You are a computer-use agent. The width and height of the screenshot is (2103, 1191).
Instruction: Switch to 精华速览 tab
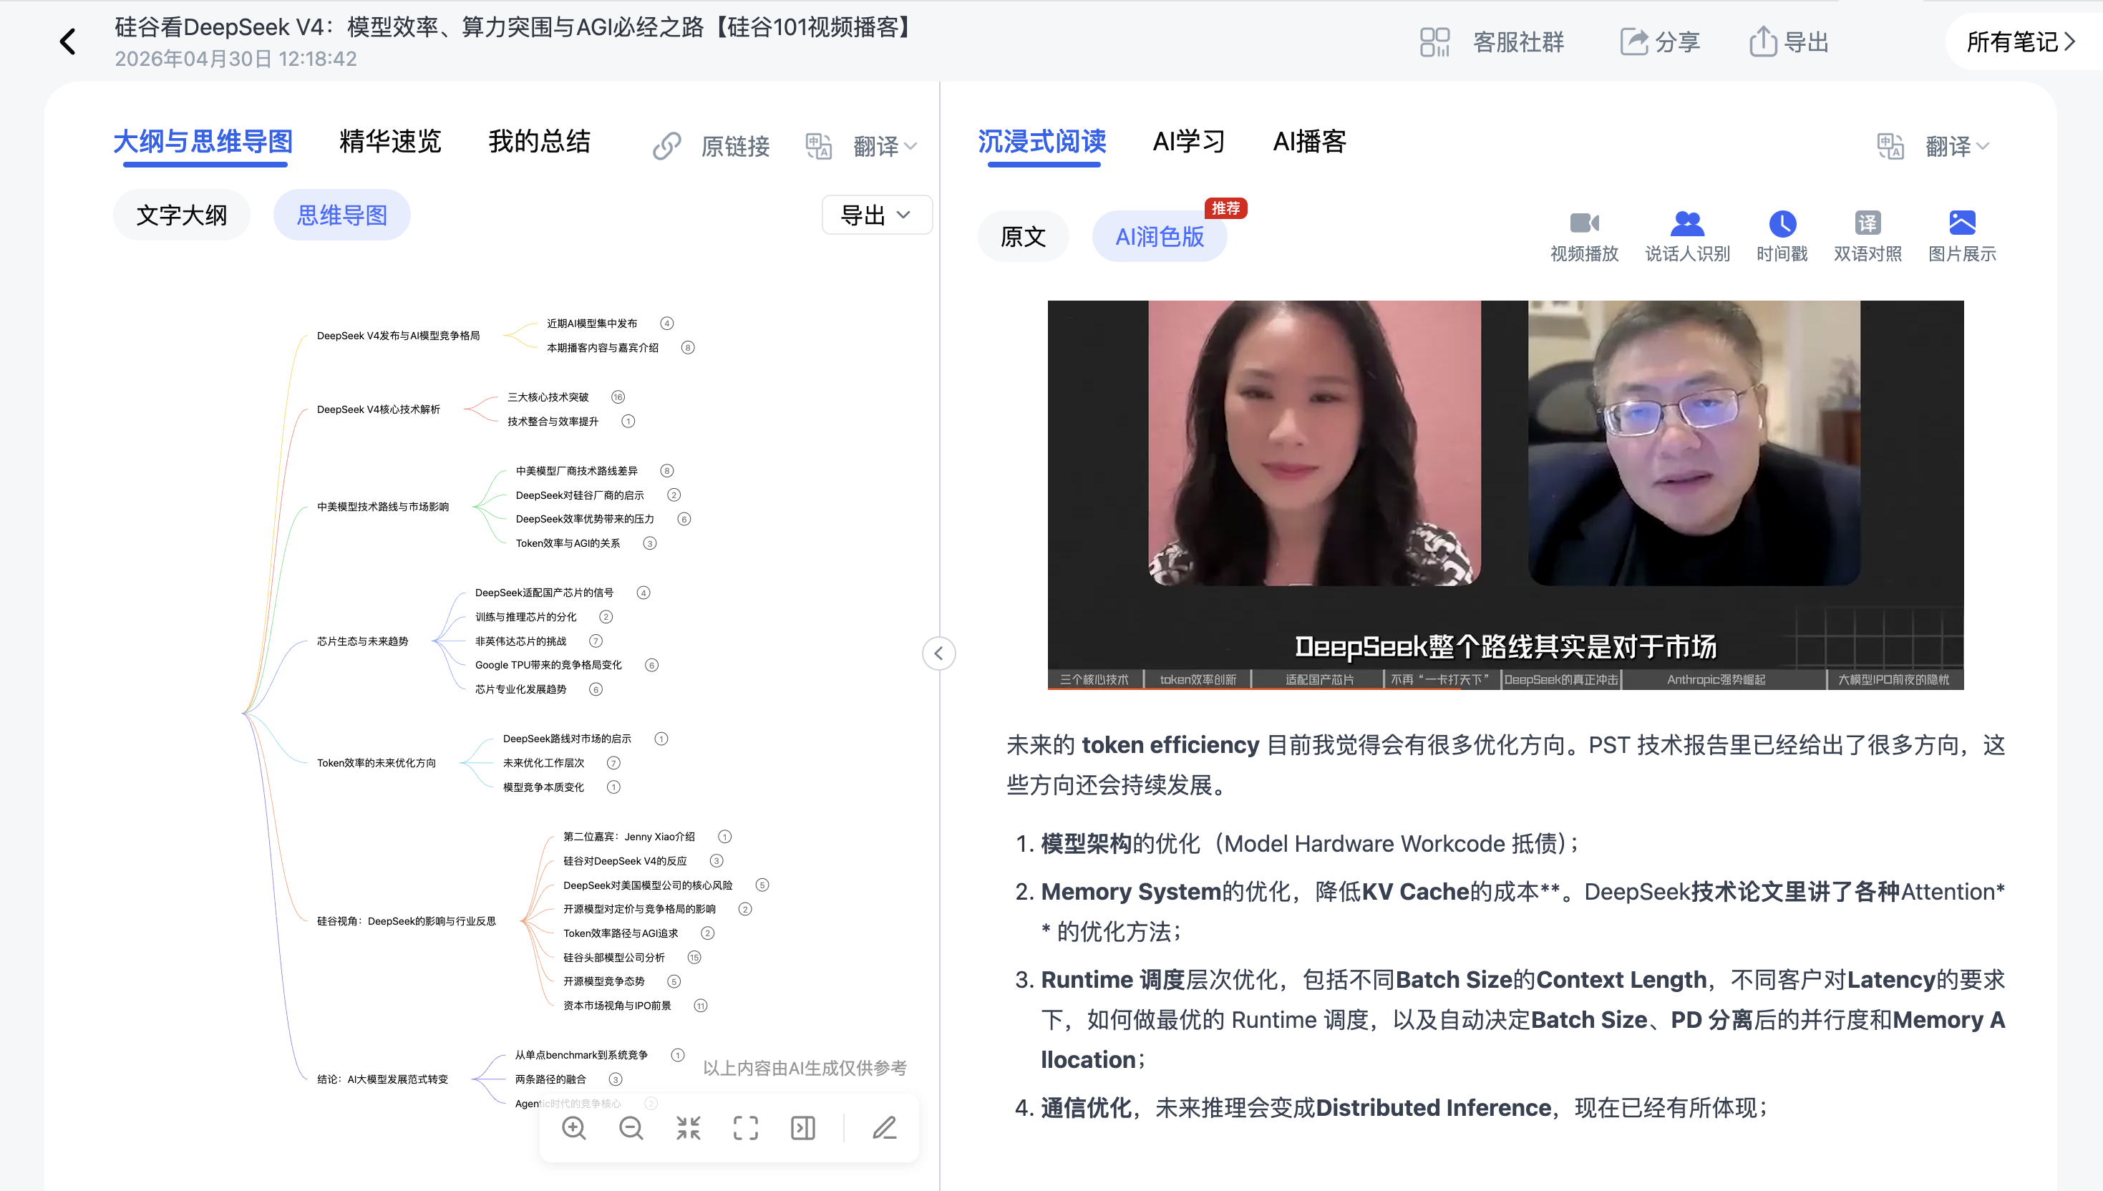pos(390,142)
